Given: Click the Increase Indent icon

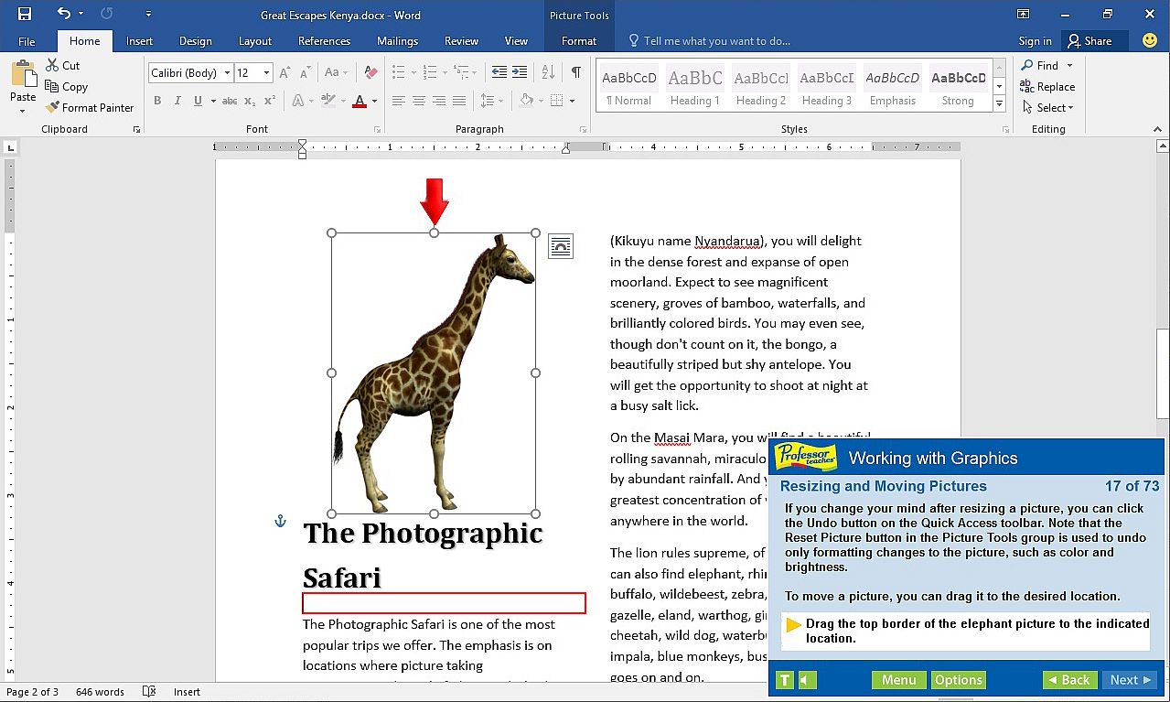Looking at the screenshot, I should (520, 72).
